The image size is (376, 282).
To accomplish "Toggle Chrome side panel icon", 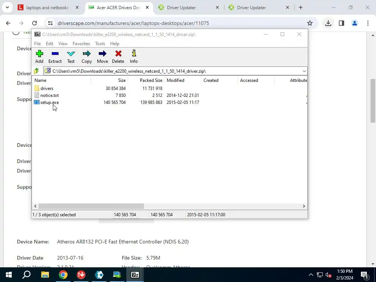I will pyautogui.click(x=341, y=23).
